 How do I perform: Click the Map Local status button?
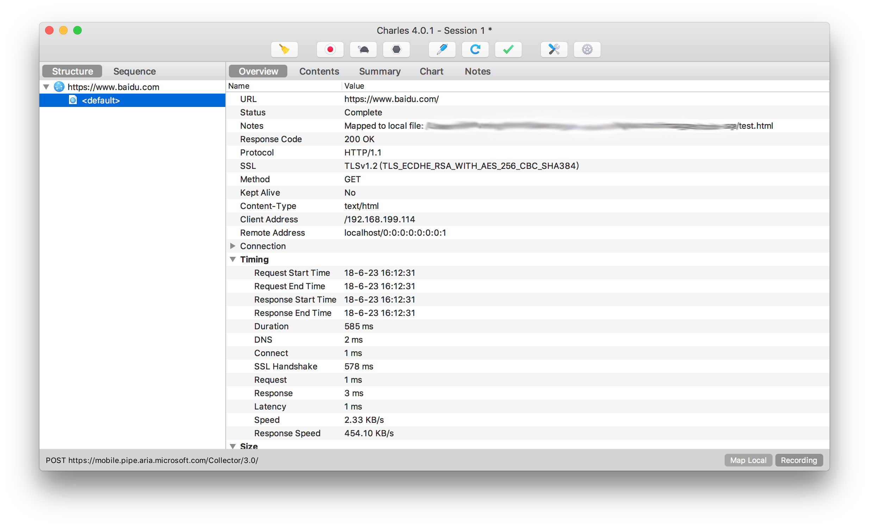(x=748, y=460)
